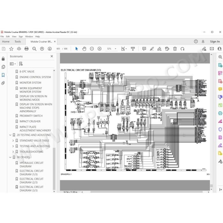The width and height of the screenshot is (223, 223).
Task: Activate the hand pan tool
Action: 84,49
